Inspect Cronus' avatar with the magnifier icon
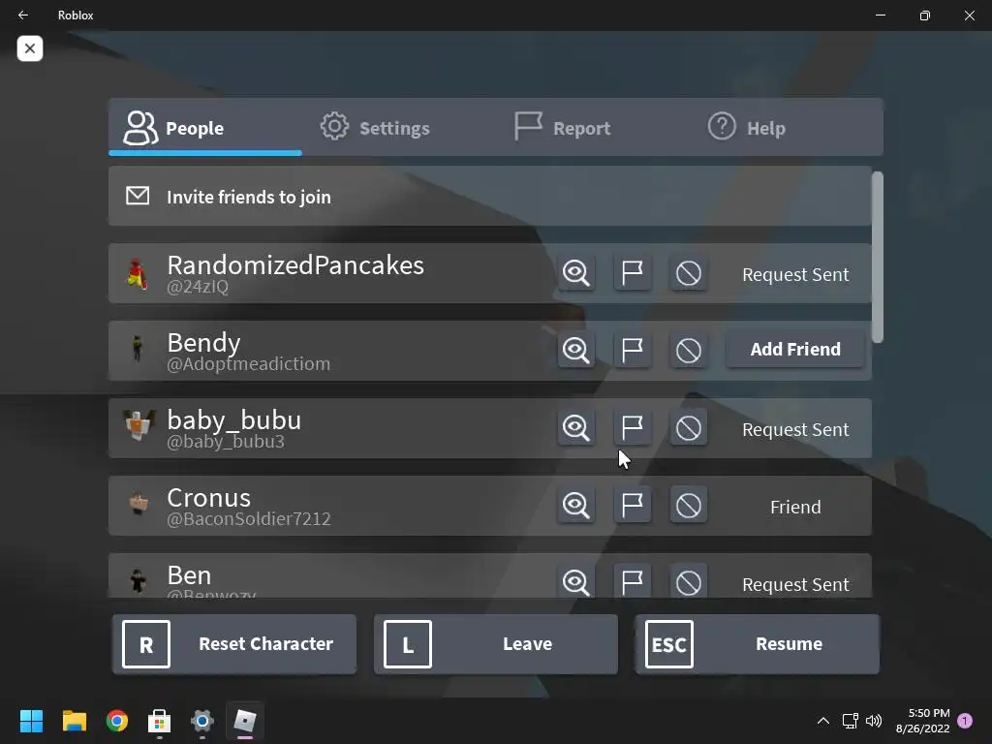The image size is (992, 744). click(575, 506)
